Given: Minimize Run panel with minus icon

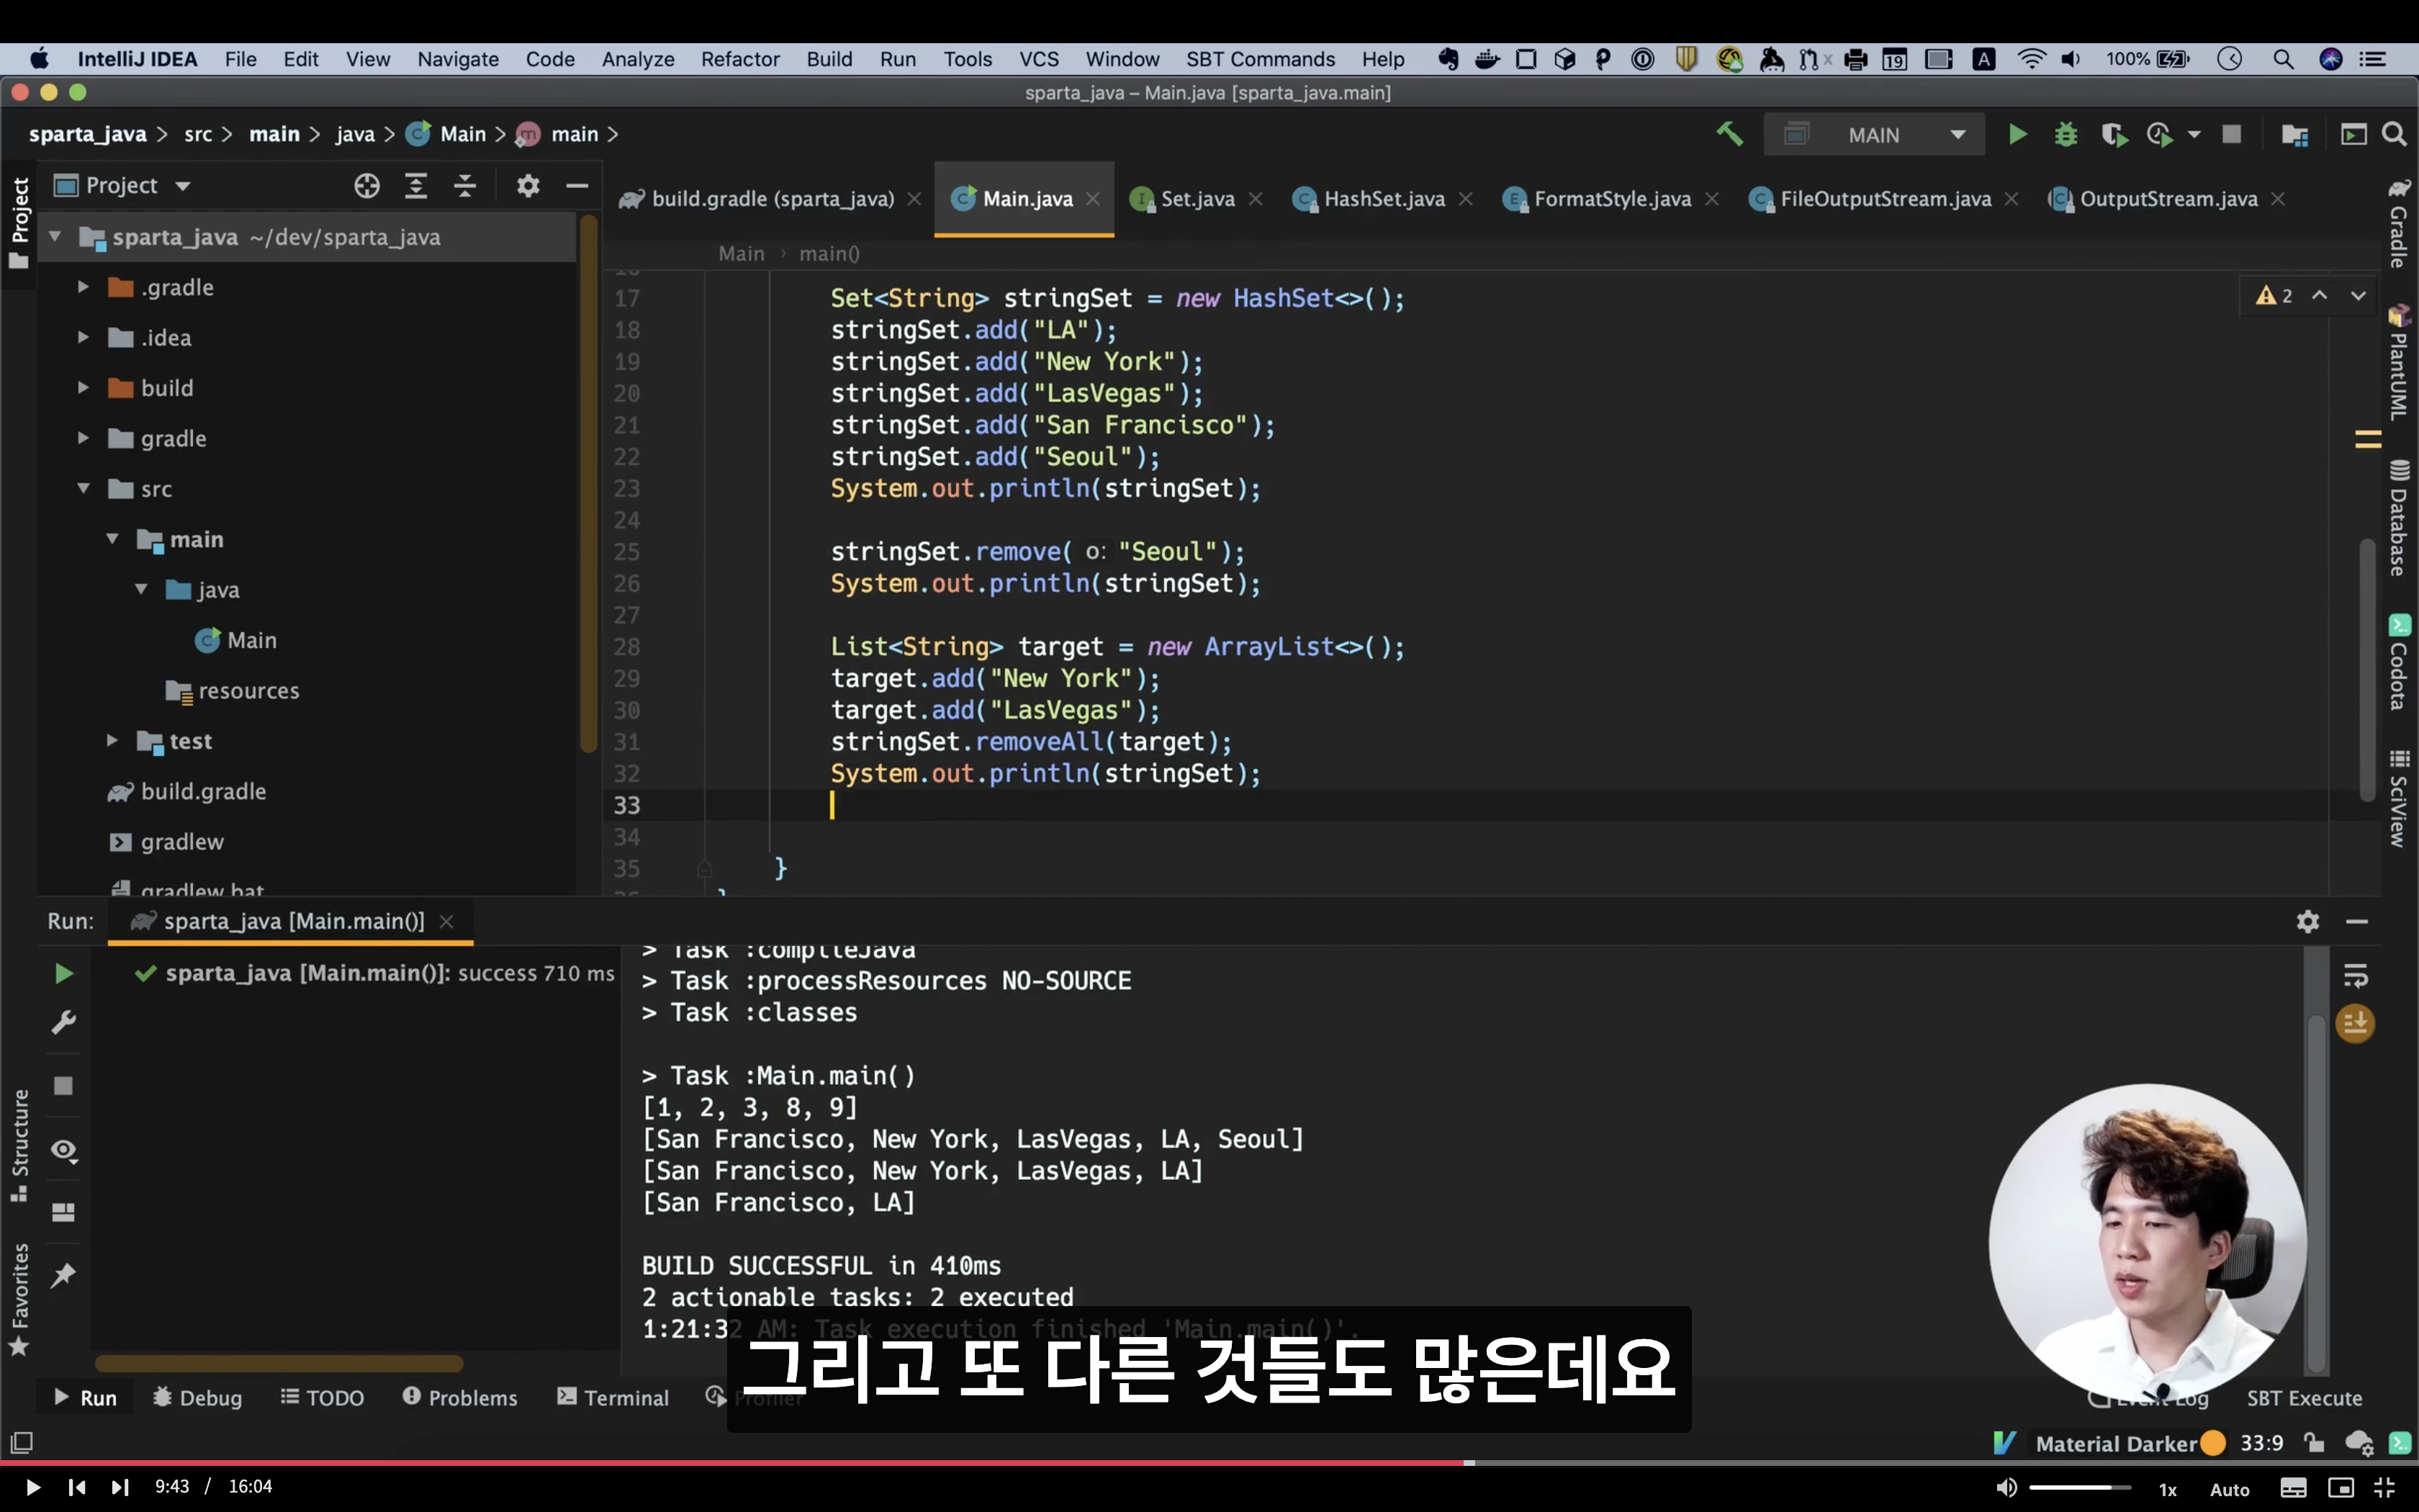Looking at the screenshot, I should (2357, 921).
